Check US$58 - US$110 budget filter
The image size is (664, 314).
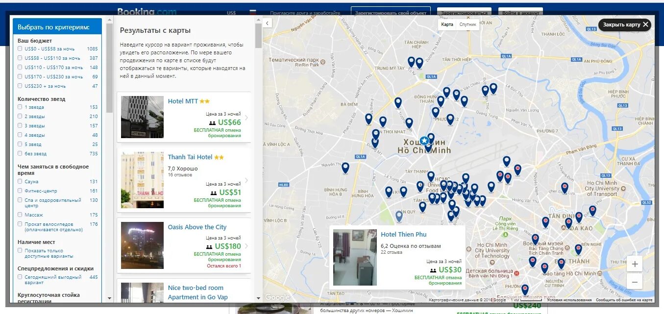coord(20,58)
